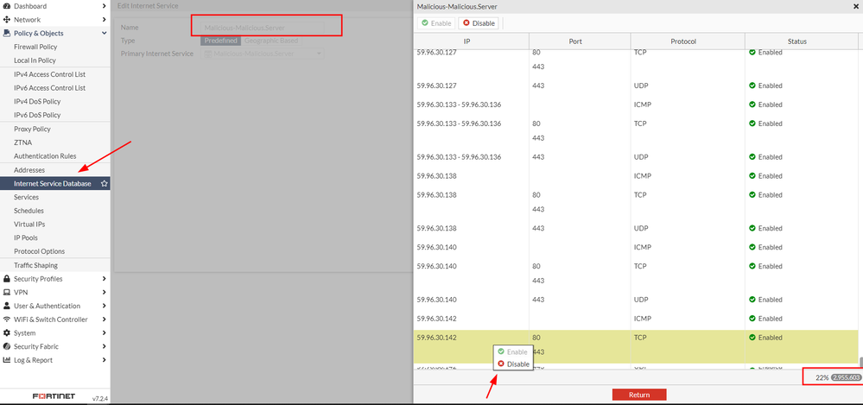This screenshot has width=863, height=405.
Task: Click green Enabled check icon for 59.96.30.142 TCP
Action: [752, 338]
